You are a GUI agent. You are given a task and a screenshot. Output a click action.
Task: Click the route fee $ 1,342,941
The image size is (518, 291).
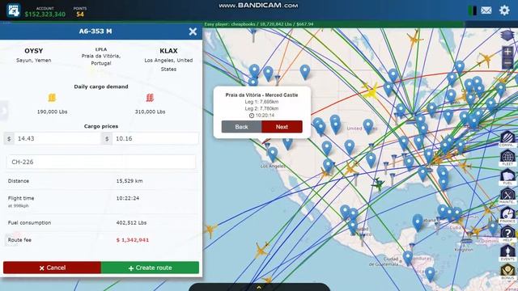(133, 240)
